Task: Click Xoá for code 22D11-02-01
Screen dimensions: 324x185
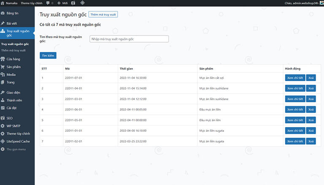Action: coord(311,141)
